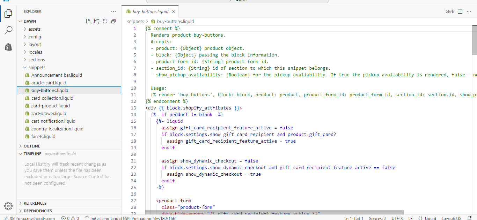The height and width of the screenshot is (220, 477).
Task: Create a new file in DAWN explorer
Action: [x=89, y=21]
